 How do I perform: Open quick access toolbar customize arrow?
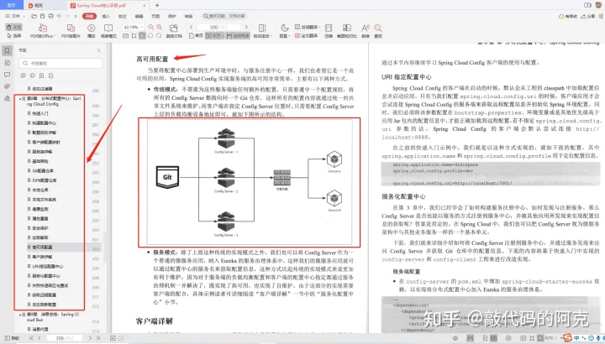coord(76,16)
